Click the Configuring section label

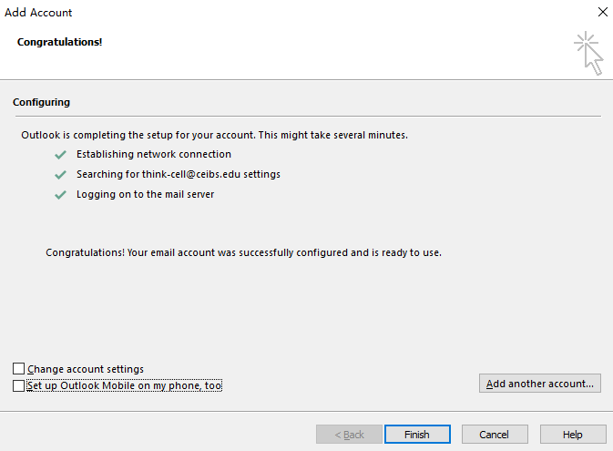41,102
